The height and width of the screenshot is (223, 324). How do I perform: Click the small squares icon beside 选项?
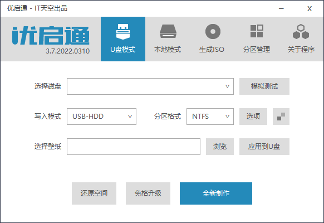tap(281, 117)
